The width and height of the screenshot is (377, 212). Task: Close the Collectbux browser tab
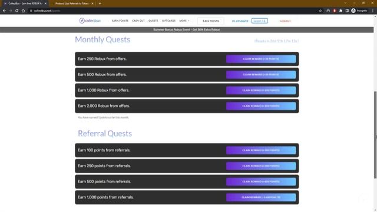point(45,4)
